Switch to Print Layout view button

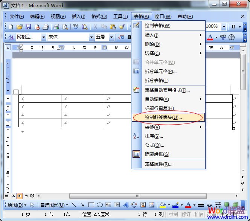(20, 196)
